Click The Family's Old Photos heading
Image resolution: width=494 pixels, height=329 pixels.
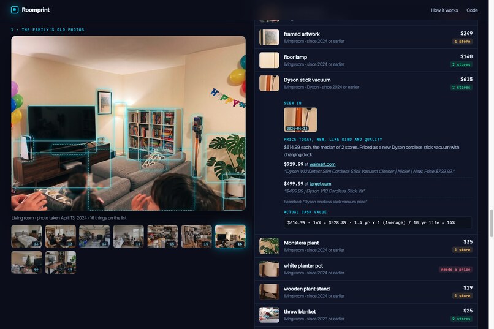(48, 30)
